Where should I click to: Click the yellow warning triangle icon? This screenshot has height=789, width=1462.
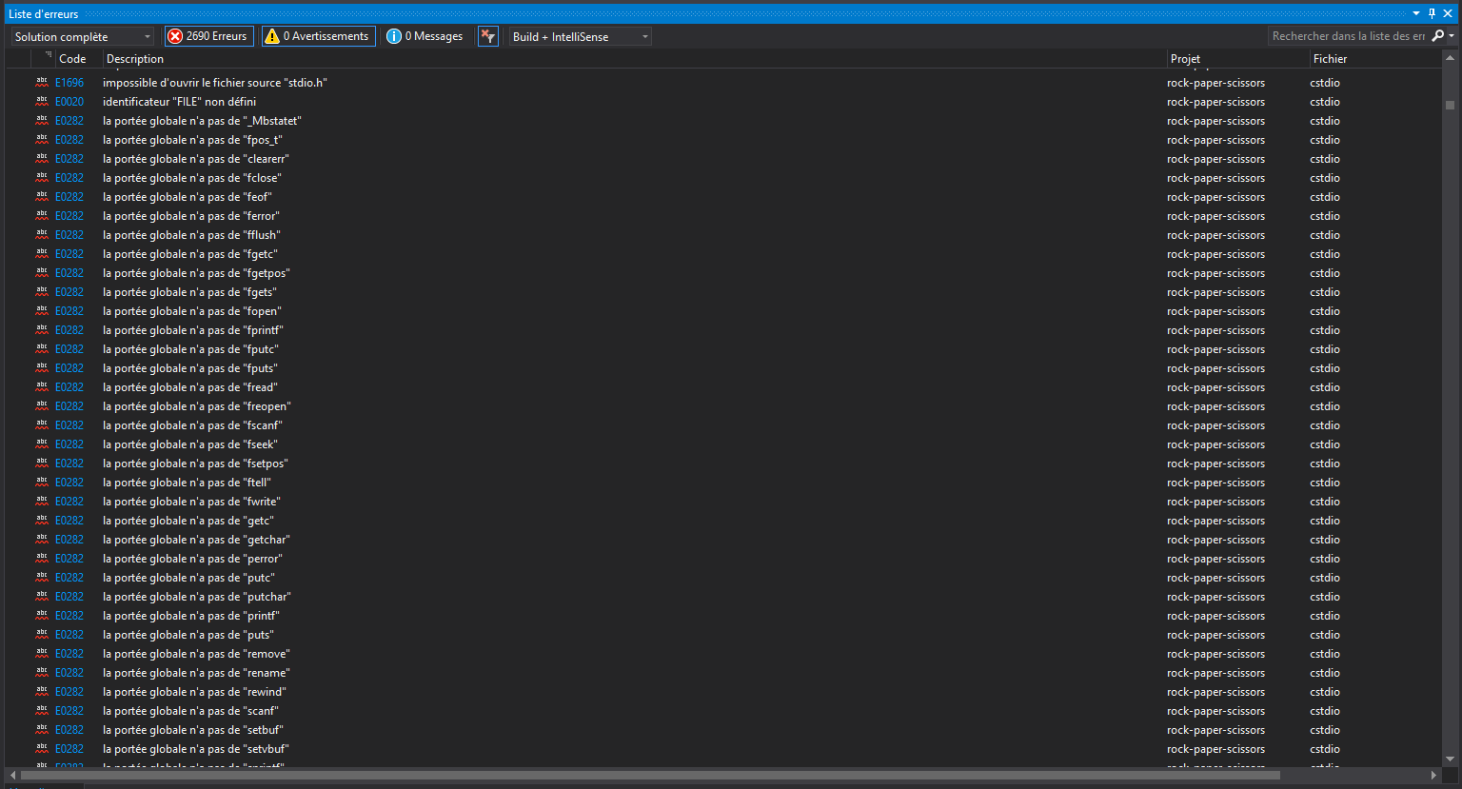(274, 35)
